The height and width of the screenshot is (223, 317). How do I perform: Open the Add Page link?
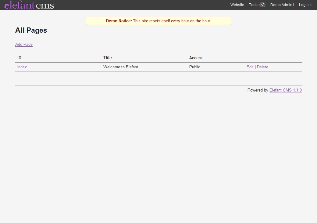click(24, 45)
